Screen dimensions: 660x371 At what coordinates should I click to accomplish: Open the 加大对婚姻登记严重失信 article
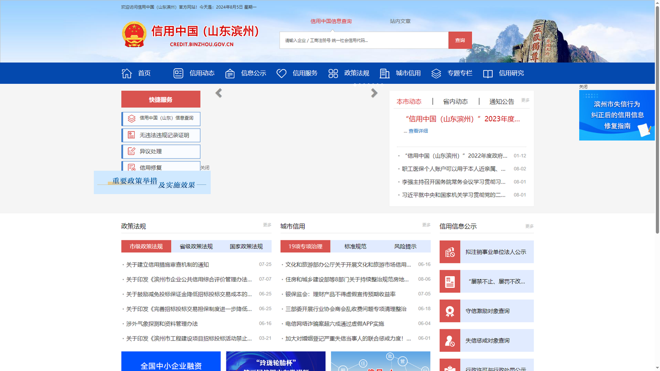click(348, 338)
